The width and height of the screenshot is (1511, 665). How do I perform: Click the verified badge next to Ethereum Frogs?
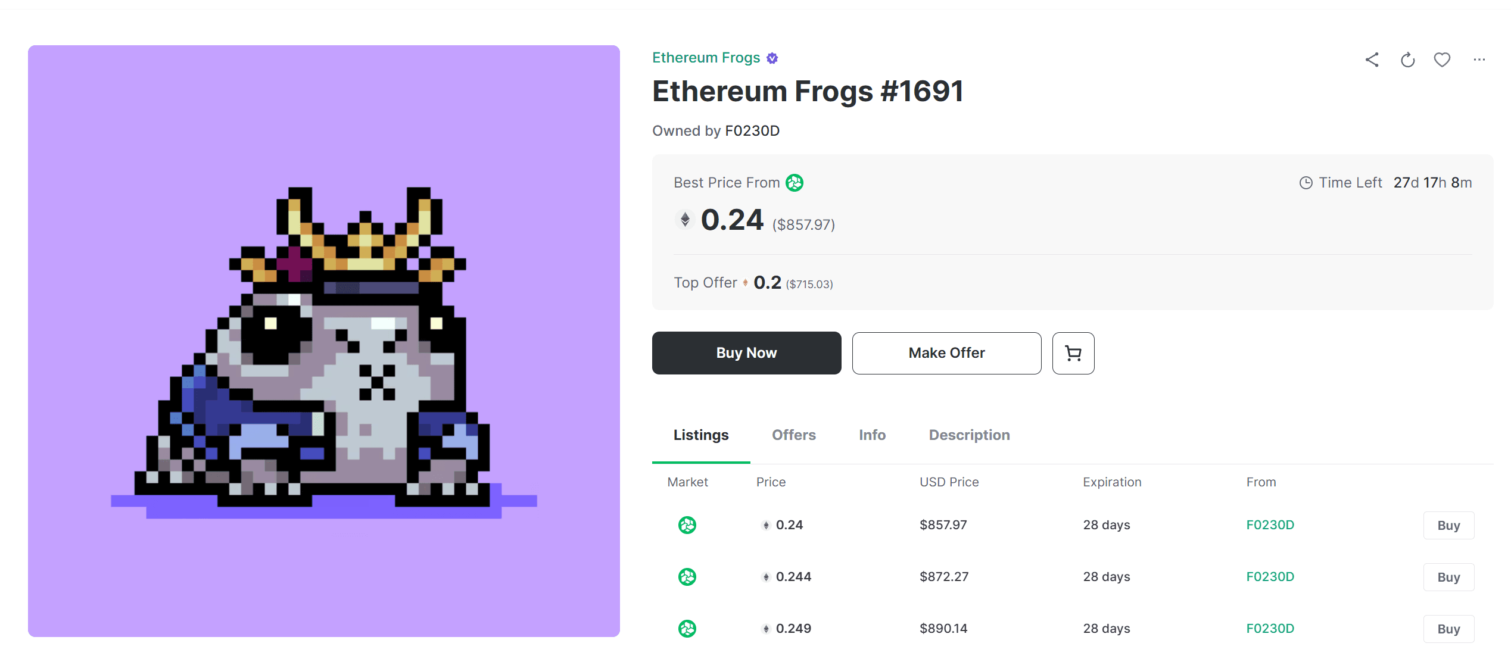click(772, 58)
